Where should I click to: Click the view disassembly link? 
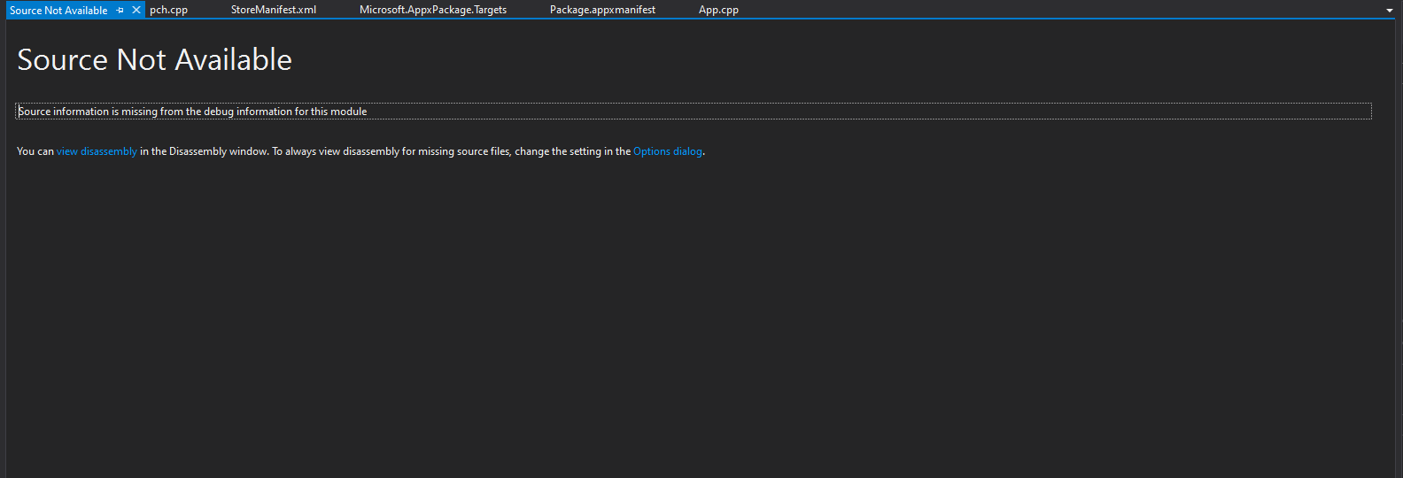[97, 151]
